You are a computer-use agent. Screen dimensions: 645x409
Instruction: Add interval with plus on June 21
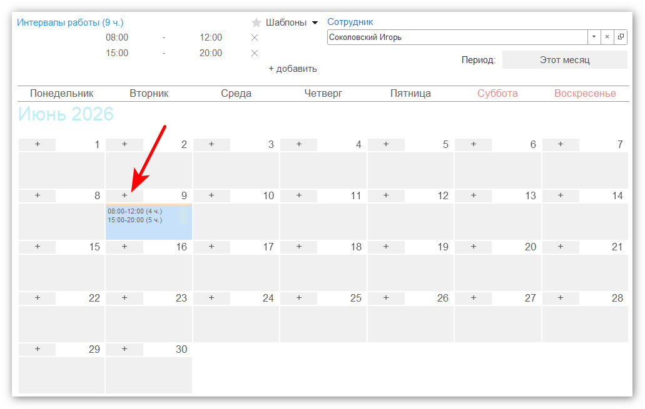[x=561, y=247]
